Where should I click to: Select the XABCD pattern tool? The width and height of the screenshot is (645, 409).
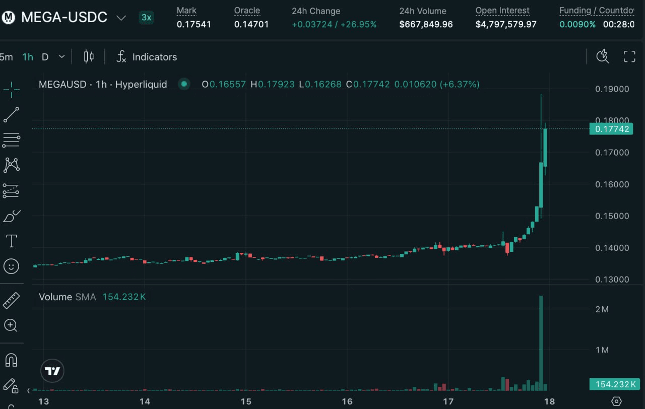11,165
